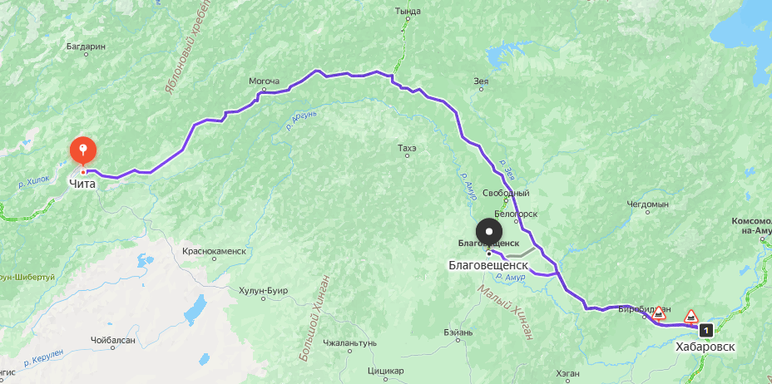Select the Чойбалсан city label

(x=113, y=340)
